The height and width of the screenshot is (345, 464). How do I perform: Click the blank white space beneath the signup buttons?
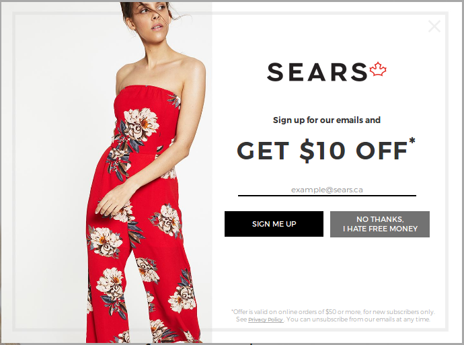(x=327, y=272)
